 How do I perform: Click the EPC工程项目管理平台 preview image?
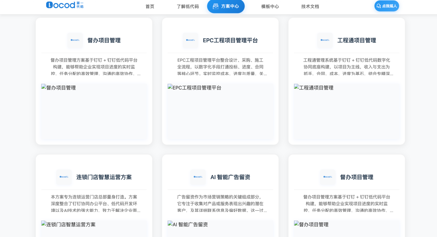(220, 111)
